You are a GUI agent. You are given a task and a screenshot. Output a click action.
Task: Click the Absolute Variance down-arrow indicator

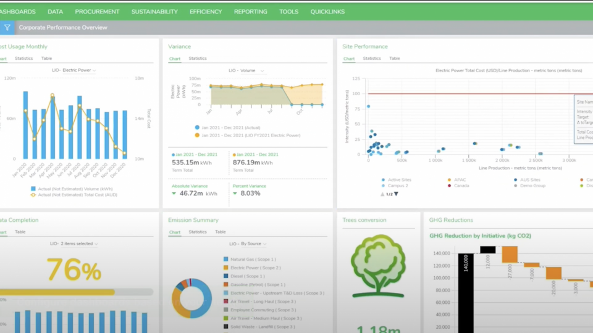tap(174, 193)
